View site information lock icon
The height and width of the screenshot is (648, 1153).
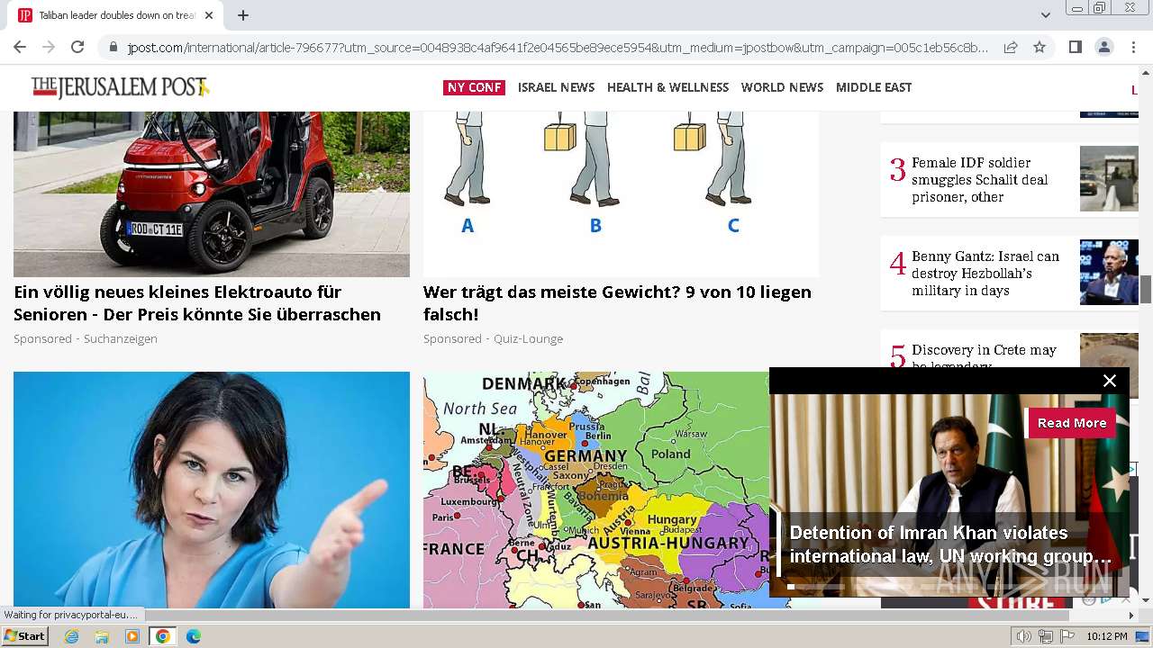[113, 48]
